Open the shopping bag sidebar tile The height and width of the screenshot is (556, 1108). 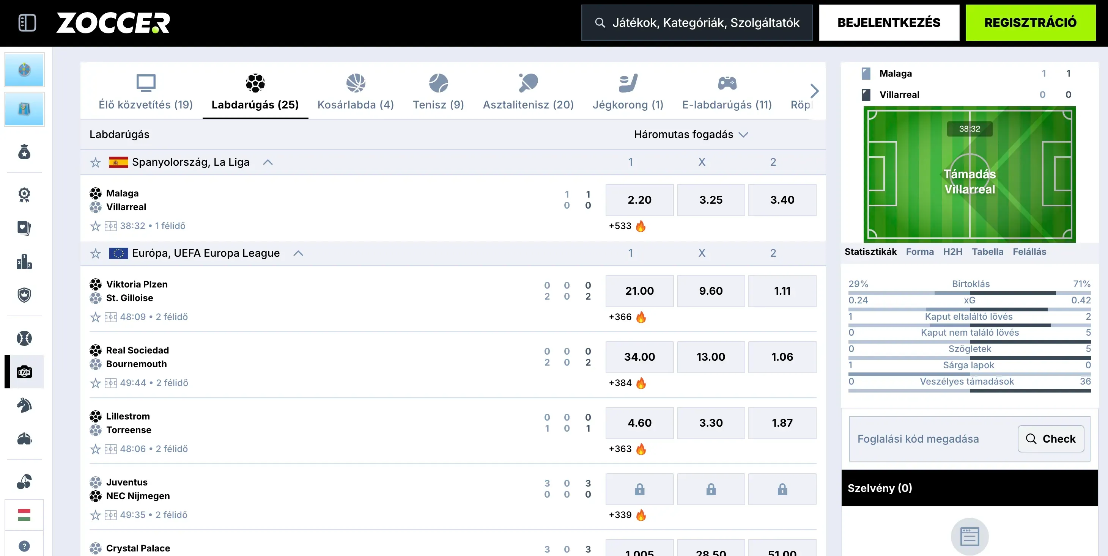(24, 109)
